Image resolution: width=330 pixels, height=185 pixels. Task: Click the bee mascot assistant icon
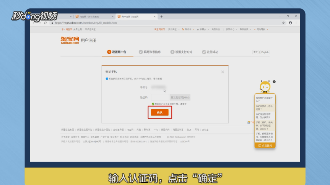[x=265, y=87]
